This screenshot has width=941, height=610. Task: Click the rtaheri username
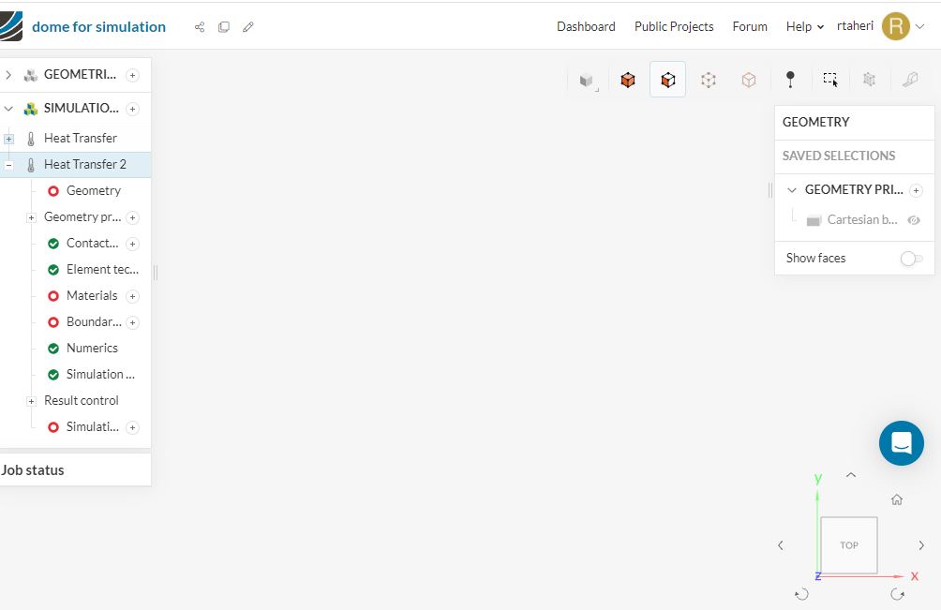(x=855, y=26)
